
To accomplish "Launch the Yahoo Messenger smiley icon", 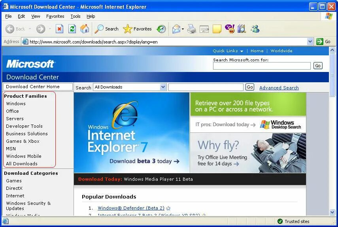I will click(230, 28).
